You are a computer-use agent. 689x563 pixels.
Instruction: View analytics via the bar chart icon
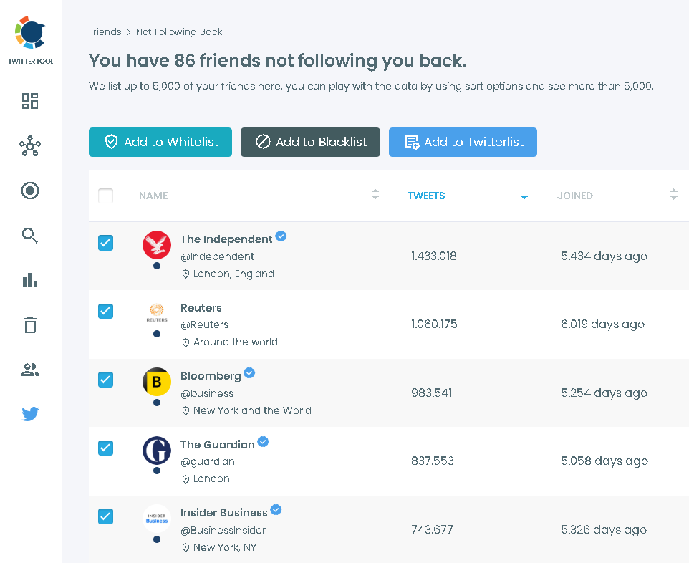[29, 280]
